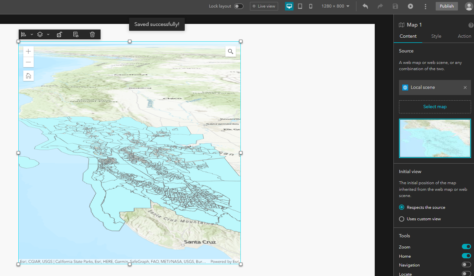This screenshot has width=474, height=276.
Task: Expand the alignment options chevron
Action: click(x=32, y=34)
